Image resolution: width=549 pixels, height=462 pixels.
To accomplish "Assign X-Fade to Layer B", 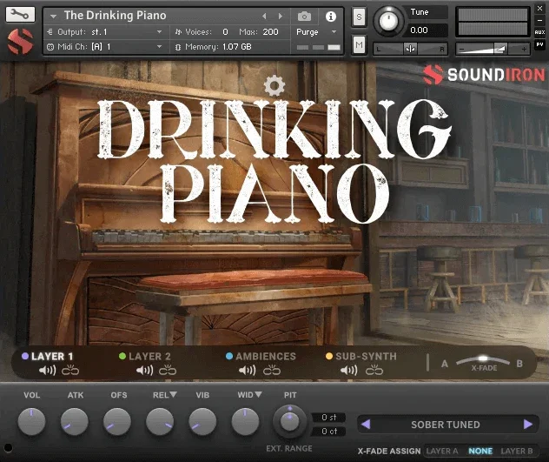I will (517, 452).
